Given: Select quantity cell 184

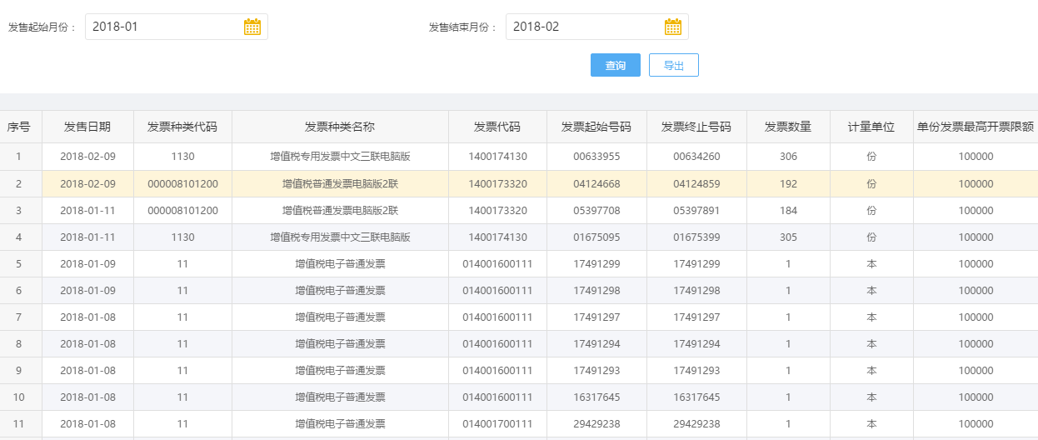Looking at the screenshot, I should (x=788, y=210).
